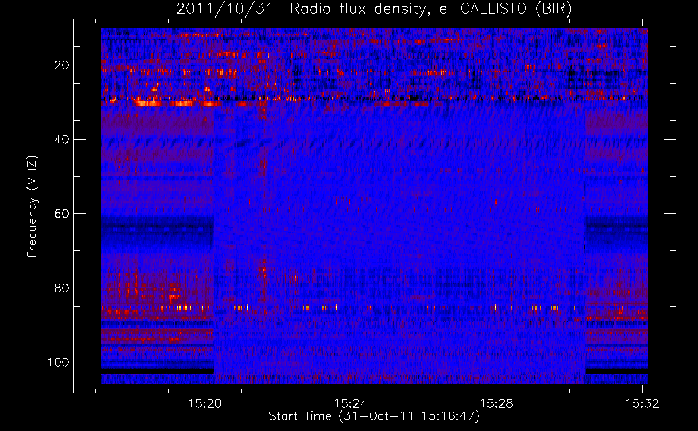Click the time tick label "15:20"
The image size is (698, 431).
205,403
